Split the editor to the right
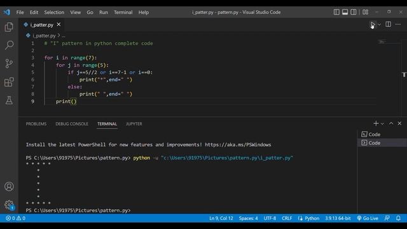 pyautogui.click(x=389, y=24)
